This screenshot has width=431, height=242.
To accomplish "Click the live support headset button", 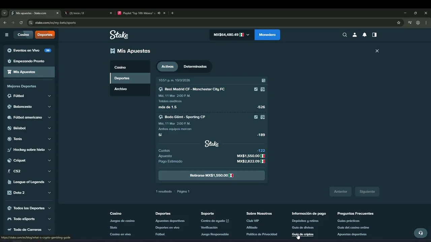I will tap(421, 233).
